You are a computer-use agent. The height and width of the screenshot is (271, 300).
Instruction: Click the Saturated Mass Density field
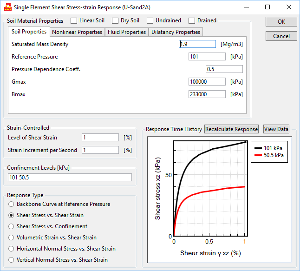[197, 44]
